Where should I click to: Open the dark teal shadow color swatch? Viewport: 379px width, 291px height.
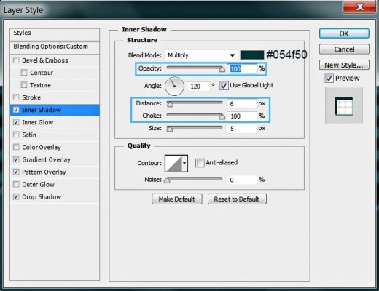(x=252, y=55)
